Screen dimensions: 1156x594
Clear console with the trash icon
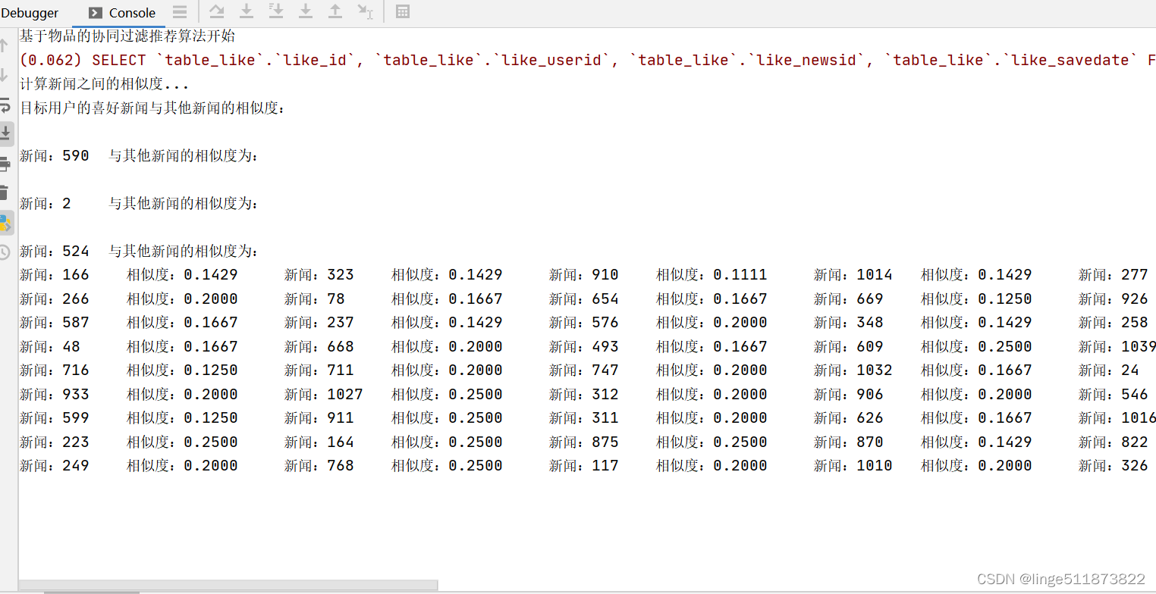click(x=5, y=193)
